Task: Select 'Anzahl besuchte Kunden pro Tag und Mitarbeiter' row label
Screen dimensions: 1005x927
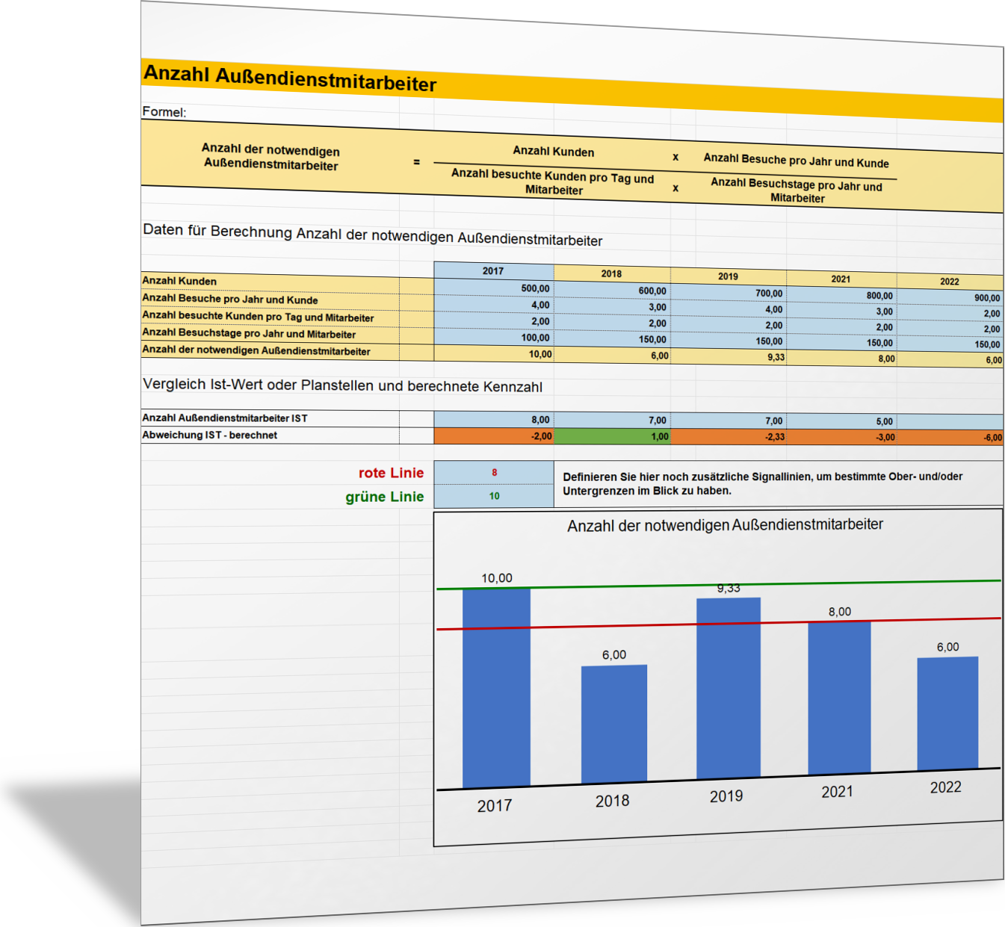Action: [258, 317]
